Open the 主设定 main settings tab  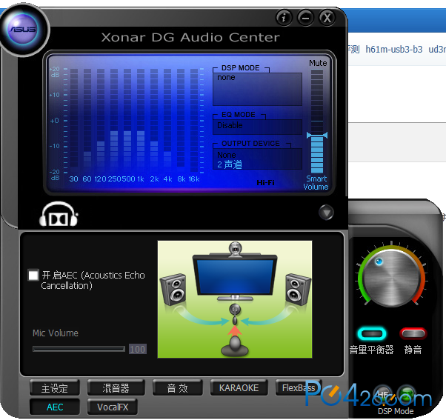[x=54, y=388]
